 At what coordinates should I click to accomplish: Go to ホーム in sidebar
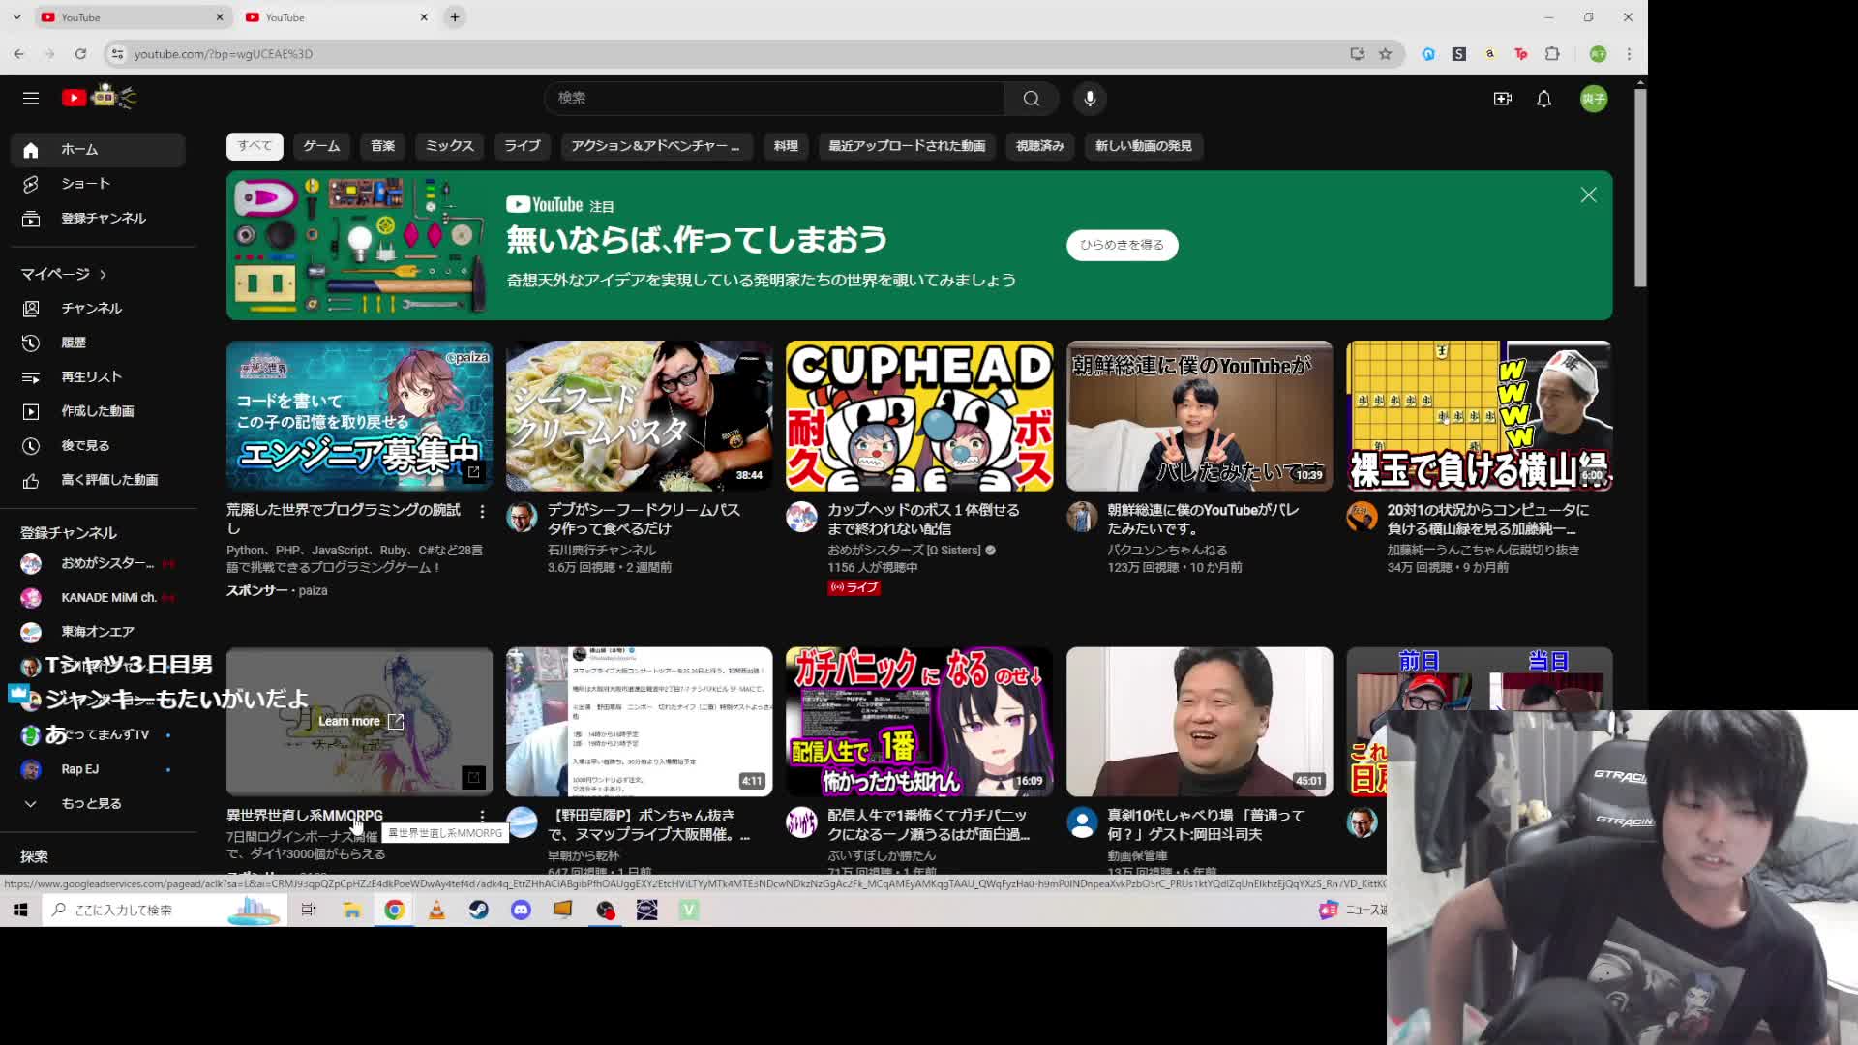(x=98, y=150)
